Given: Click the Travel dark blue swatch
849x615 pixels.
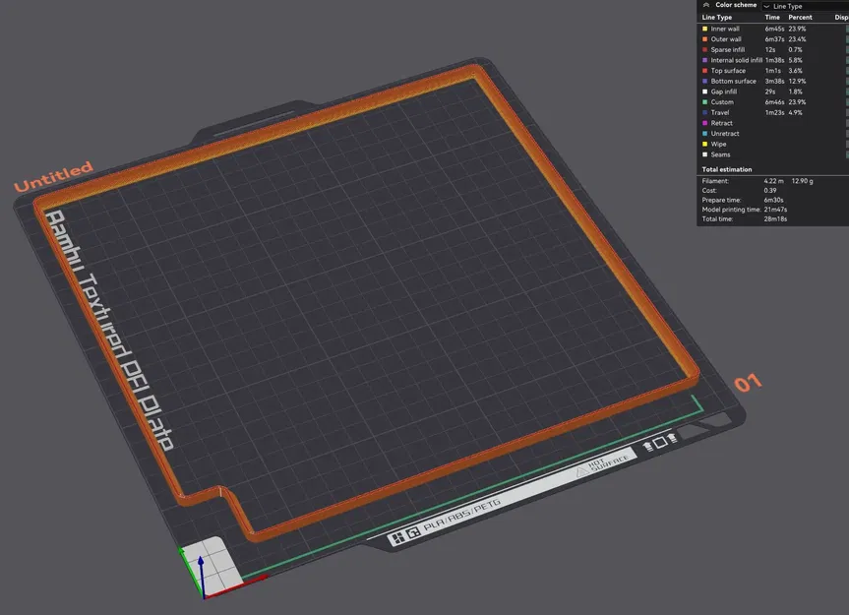Looking at the screenshot, I should point(705,112).
